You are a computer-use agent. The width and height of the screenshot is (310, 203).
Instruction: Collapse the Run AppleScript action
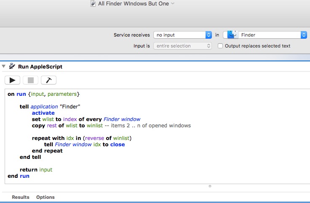pyautogui.click(x=3, y=66)
